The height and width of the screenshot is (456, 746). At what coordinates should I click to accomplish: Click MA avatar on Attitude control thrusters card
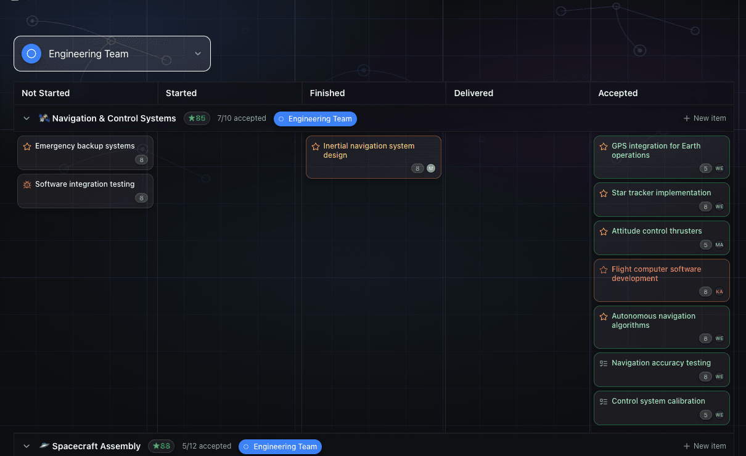[719, 245]
